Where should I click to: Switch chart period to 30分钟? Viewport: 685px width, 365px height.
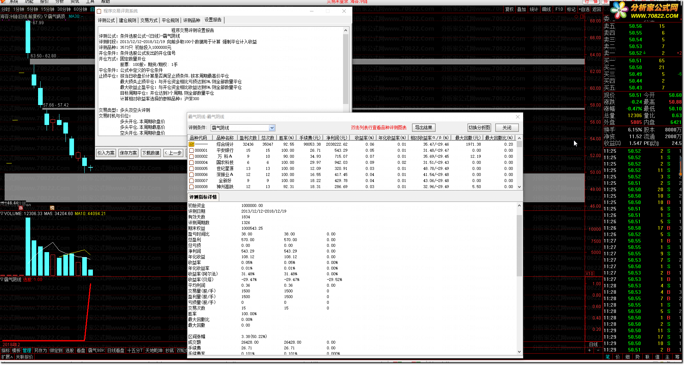tap(64, 9)
